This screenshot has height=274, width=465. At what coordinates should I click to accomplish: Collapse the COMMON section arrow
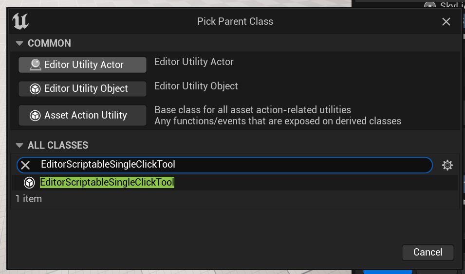pyautogui.click(x=19, y=43)
